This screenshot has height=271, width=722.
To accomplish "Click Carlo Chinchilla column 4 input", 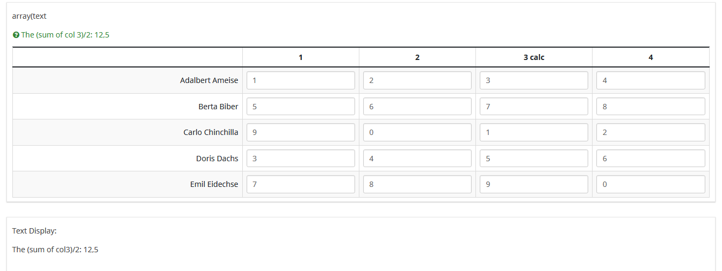I will (651, 132).
